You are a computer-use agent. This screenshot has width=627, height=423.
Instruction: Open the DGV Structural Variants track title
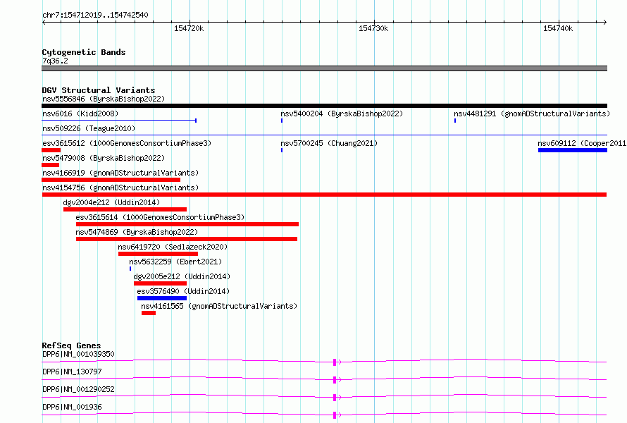[x=99, y=90]
